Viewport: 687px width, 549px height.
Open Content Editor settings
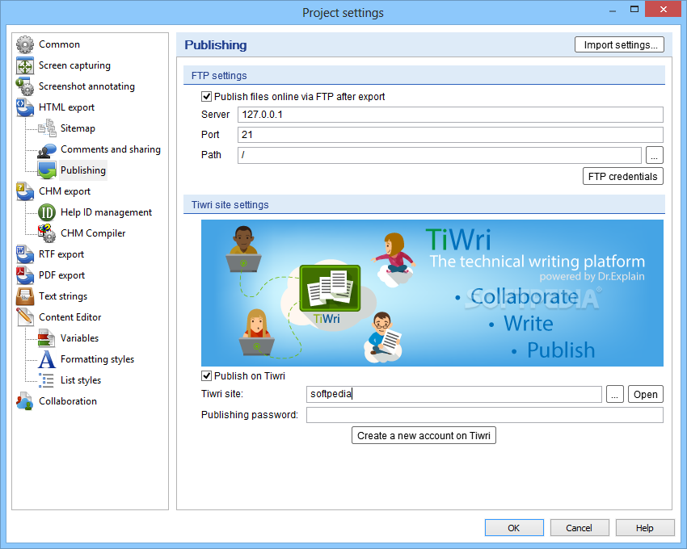coord(70,317)
